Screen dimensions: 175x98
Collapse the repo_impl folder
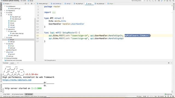click(7, 31)
